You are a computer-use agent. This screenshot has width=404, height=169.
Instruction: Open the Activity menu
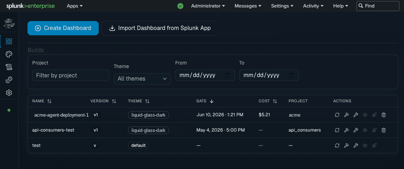point(313,6)
